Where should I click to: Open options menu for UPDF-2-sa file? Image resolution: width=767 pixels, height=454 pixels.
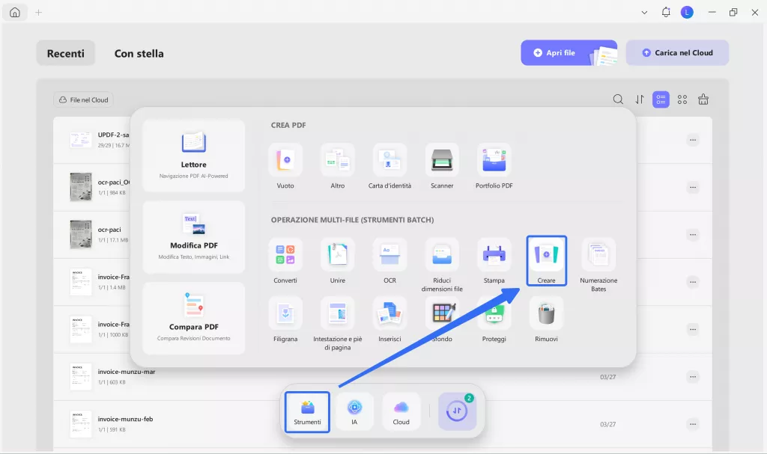click(693, 139)
